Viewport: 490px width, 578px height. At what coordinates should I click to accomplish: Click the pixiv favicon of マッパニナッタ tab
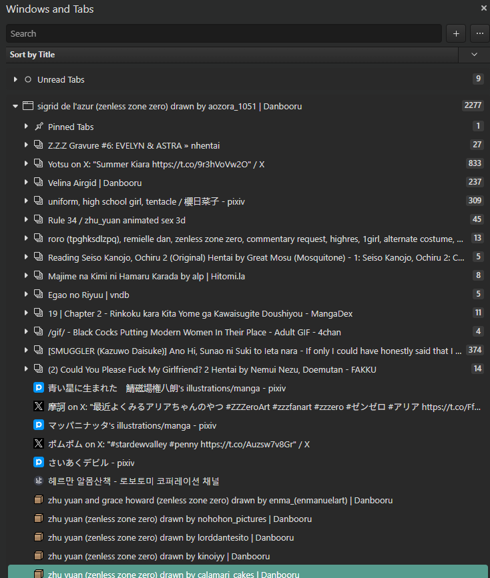pyautogui.click(x=39, y=425)
